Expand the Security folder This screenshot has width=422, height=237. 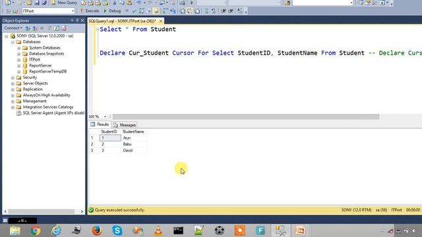tap(13, 78)
